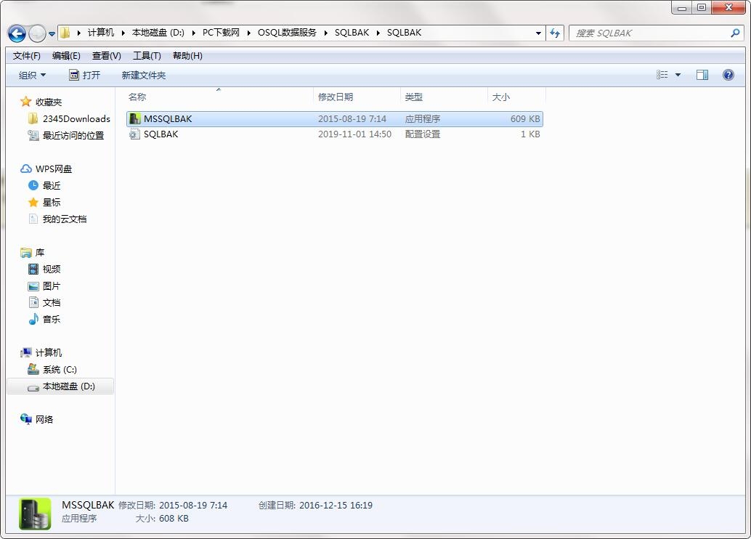Click the grey forward navigation arrow
This screenshot has width=751, height=539.
(37, 33)
